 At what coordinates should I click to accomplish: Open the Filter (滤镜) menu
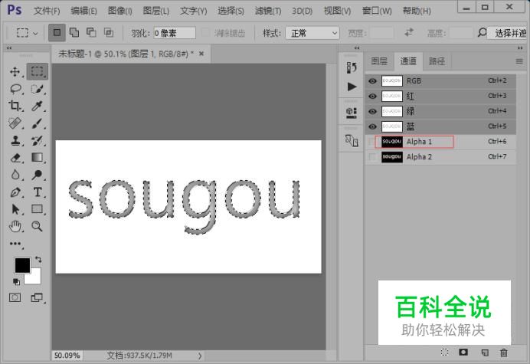point(268,11)
